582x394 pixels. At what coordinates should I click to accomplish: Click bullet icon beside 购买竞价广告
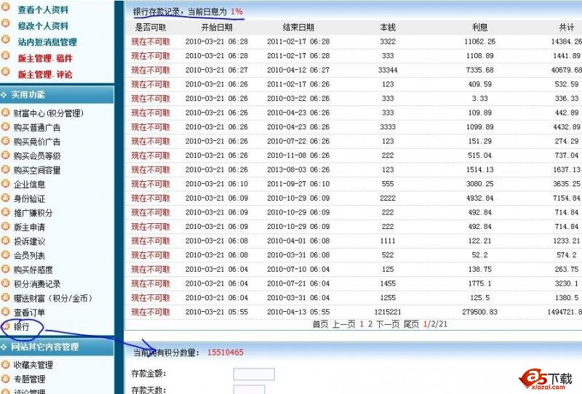pos(6,140)
